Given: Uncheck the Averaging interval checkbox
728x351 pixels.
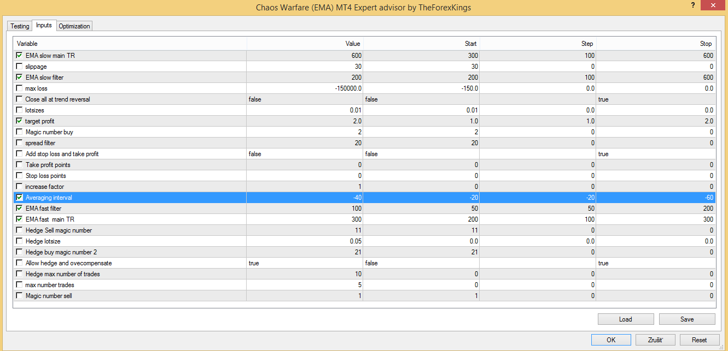Looking at the screenshot, I should click(20, 198).
